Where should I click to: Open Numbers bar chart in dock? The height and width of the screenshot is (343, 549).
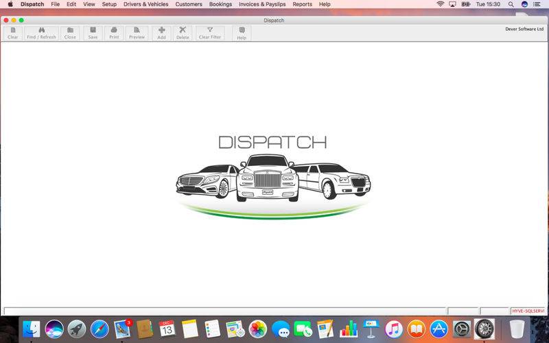coord(349,329)
